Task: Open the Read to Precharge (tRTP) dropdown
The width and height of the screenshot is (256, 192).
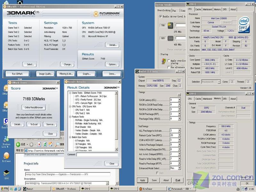Action: click(180, 164)
